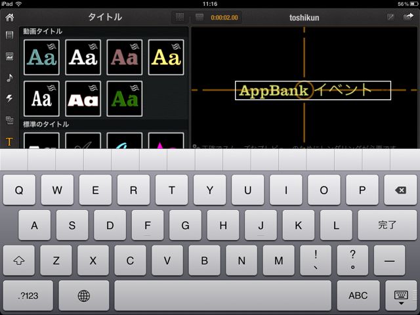
Task: Tap the N key
Action: 241,261
